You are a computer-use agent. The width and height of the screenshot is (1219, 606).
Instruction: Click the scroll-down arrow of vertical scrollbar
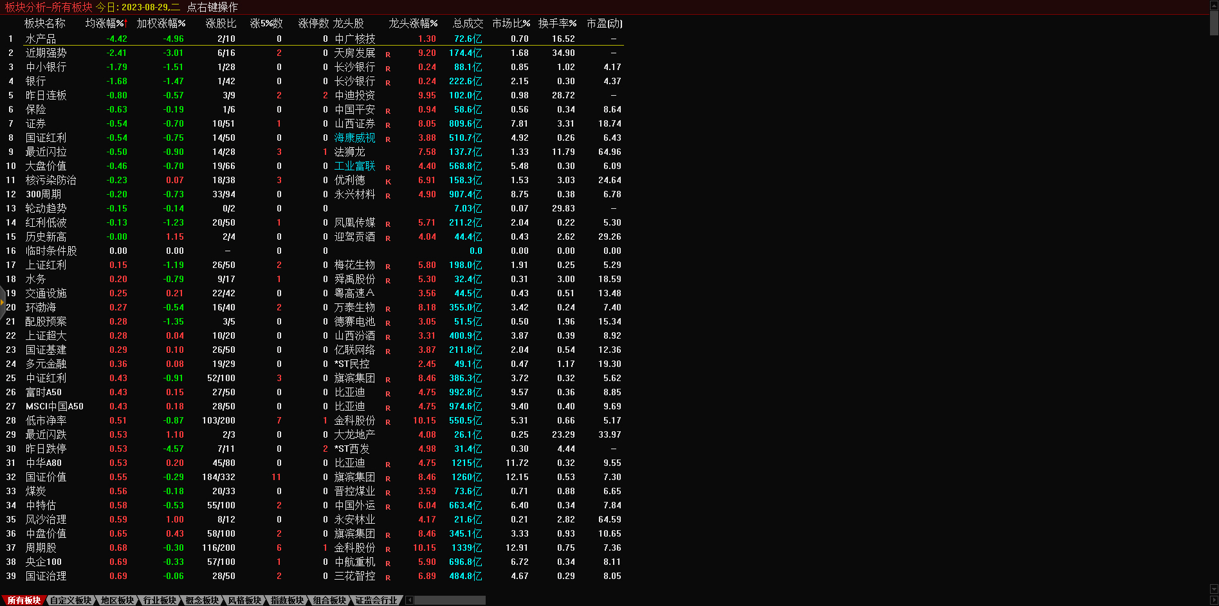[x=1214, y=589]
